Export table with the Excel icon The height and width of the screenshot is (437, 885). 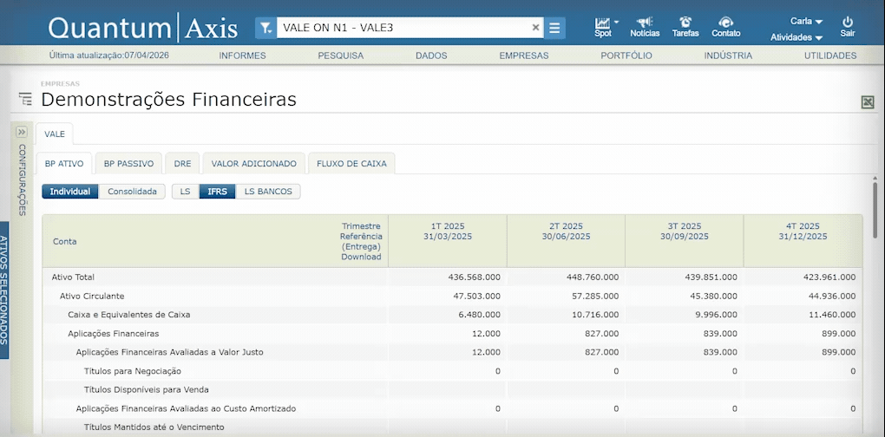[867, 102]
